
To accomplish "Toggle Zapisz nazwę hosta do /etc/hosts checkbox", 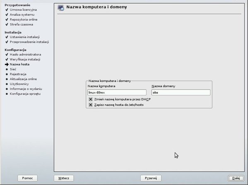I will 91,105.
